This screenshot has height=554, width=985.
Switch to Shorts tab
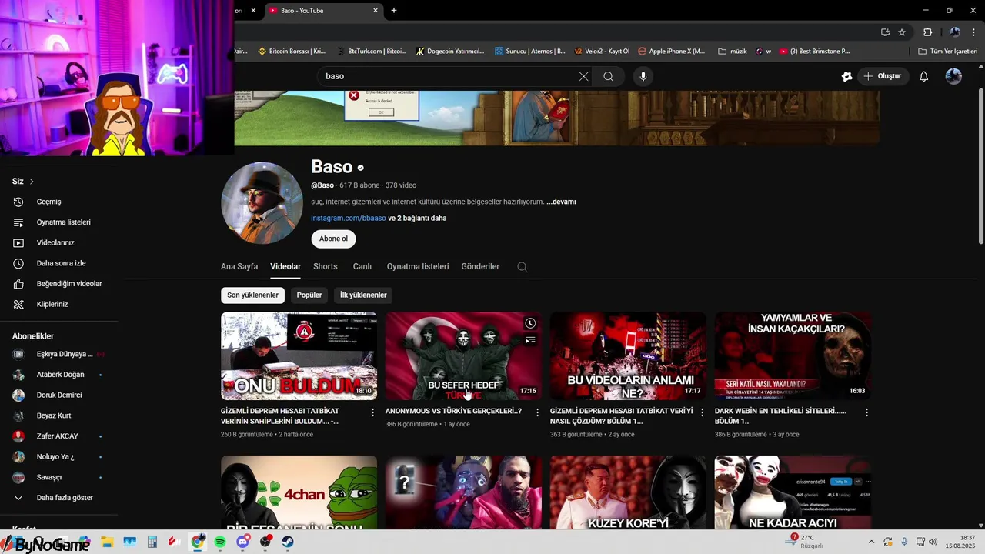tap(326, 266)
